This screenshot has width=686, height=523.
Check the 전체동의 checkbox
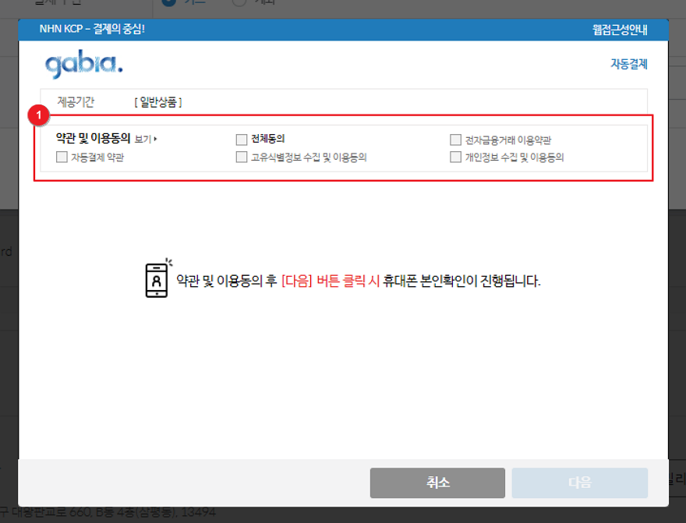coord(242,140)
